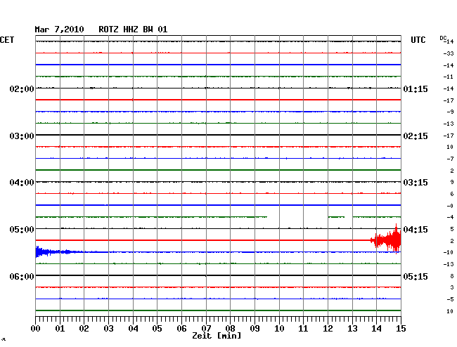Click minute-axis tick label "07"
The image size is (457, 347).
pyautogui.click(x=206, y=328)
